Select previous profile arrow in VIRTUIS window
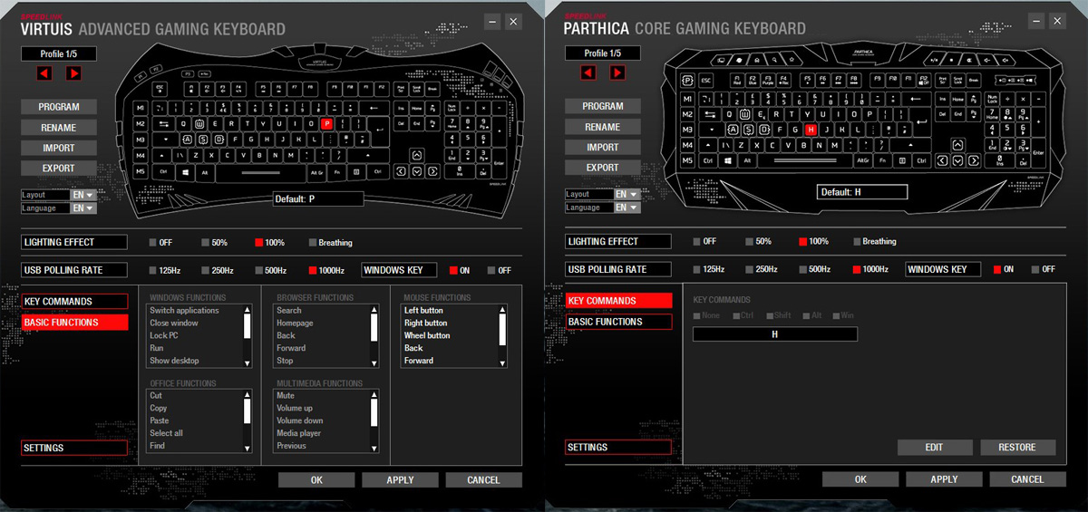 [x=44, y=73]
